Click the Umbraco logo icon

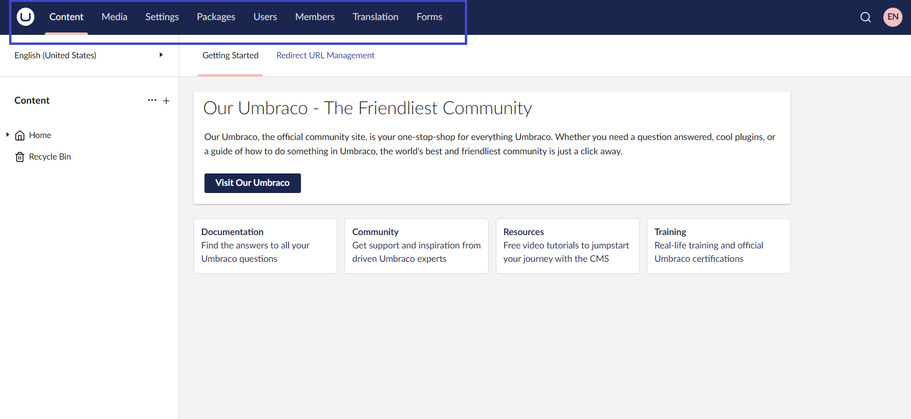pyautogui.click(x=25, y=17)
